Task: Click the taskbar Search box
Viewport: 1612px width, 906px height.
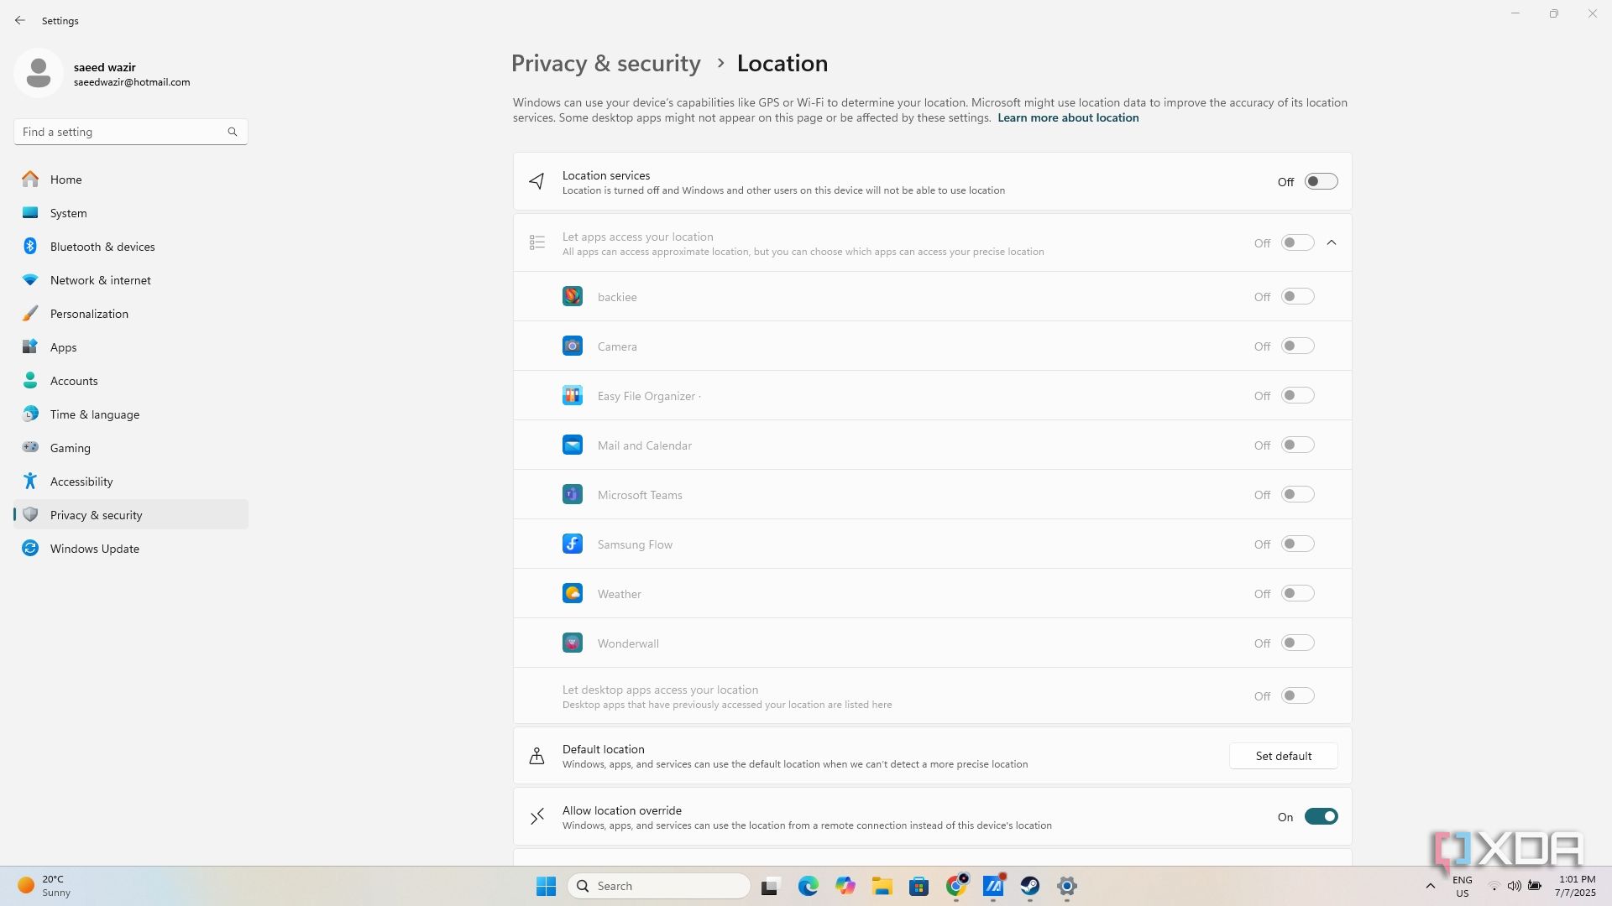Action: (659, 886)
